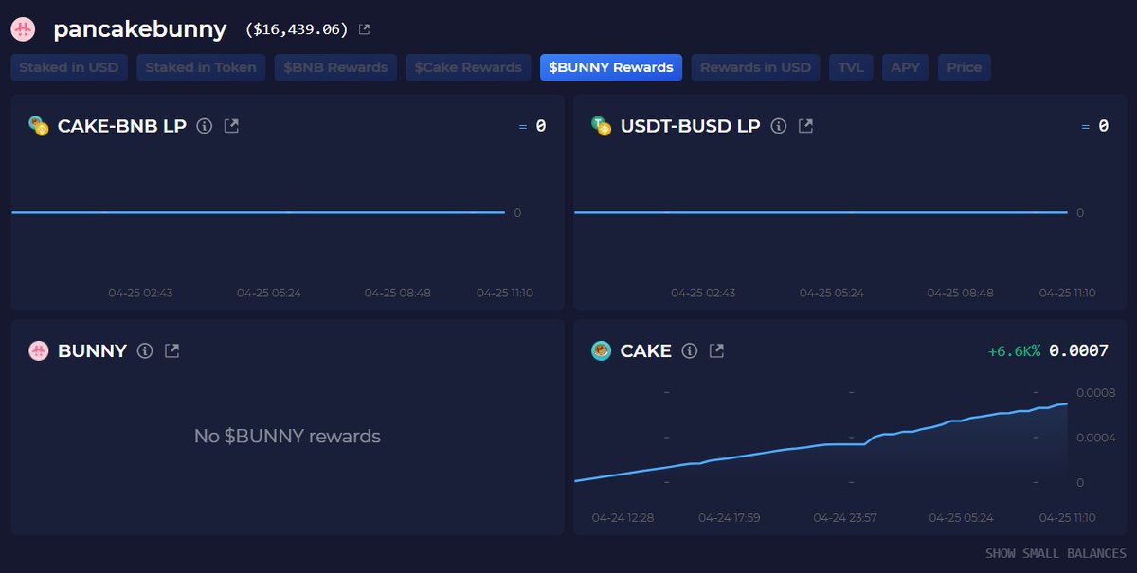Open BUNNY pool external link
Image resolution: width=1137 pixels, height=573 pixels.
[x=171, y=350]
